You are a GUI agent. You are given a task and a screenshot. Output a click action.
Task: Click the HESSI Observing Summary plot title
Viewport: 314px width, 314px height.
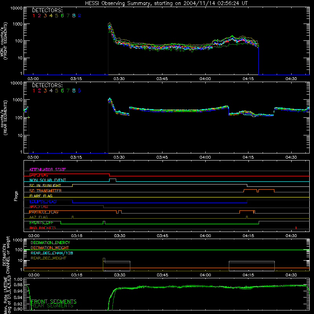click(x=166, y=4)
